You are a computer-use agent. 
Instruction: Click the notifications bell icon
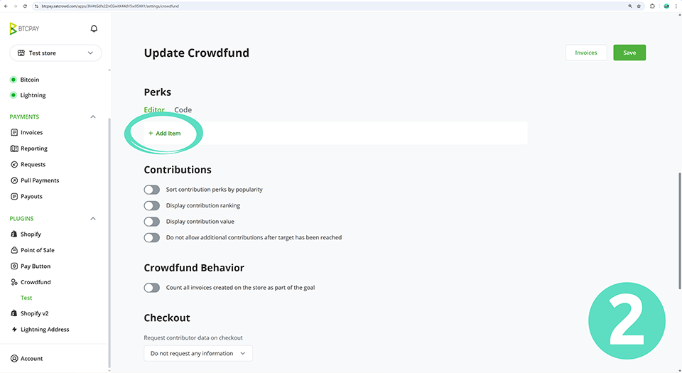click(94, 29)
